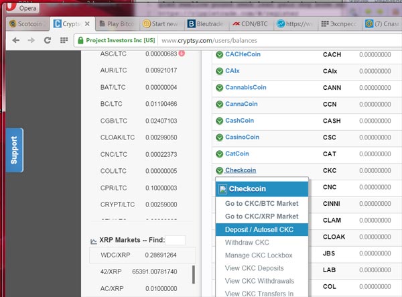The image size is (402, 297).
Task: Click the XRP markets list scrollbar
Action: tap(194, 275)
